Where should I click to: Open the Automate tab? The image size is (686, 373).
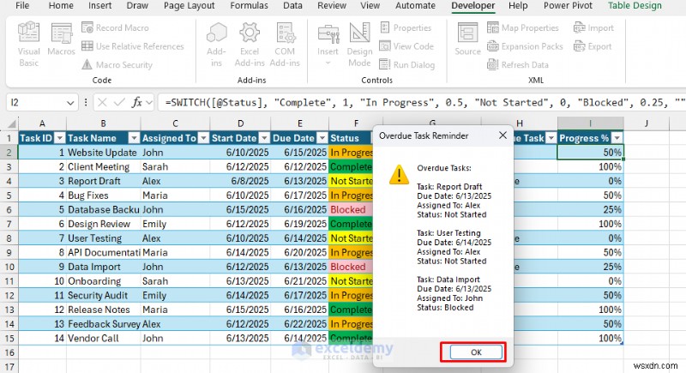(x=415, y=6)
